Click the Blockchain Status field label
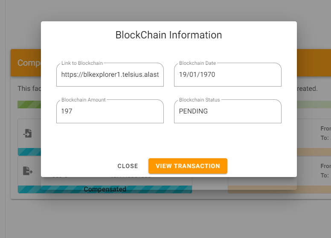The height and width of the screenshot is (238, 331). pyautogui.click(x=200, y=100)
